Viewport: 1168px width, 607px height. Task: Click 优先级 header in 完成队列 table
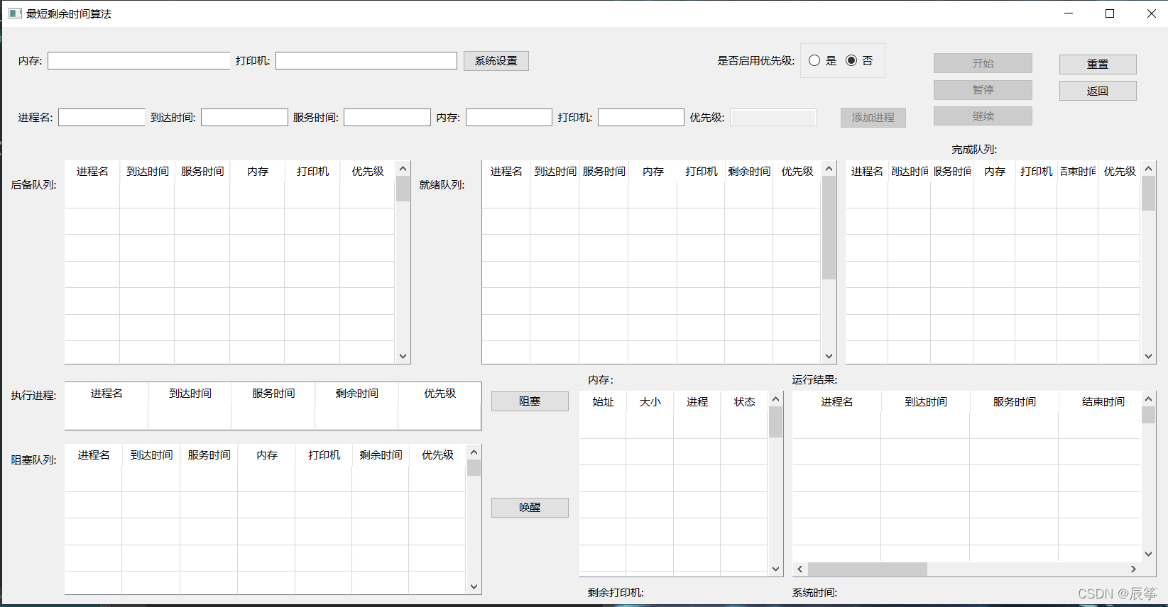pos(1120,172)
